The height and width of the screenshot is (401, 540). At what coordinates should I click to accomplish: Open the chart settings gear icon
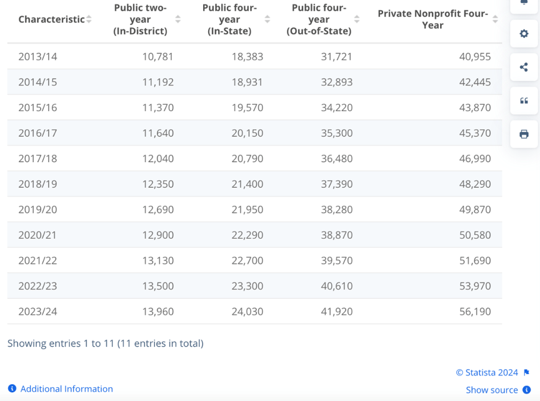tap(524, 34)
